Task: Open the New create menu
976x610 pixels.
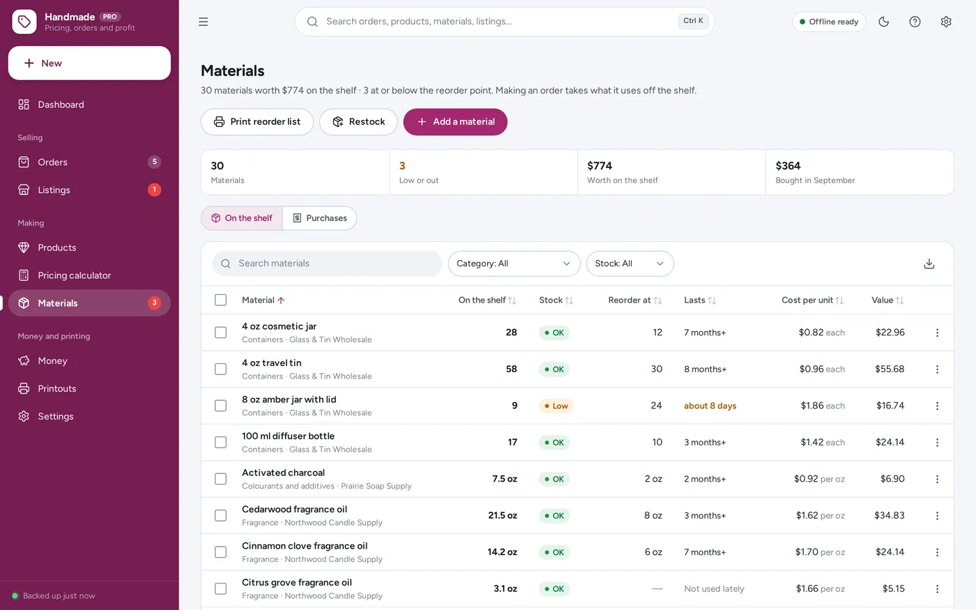Action: click(89, 63)
